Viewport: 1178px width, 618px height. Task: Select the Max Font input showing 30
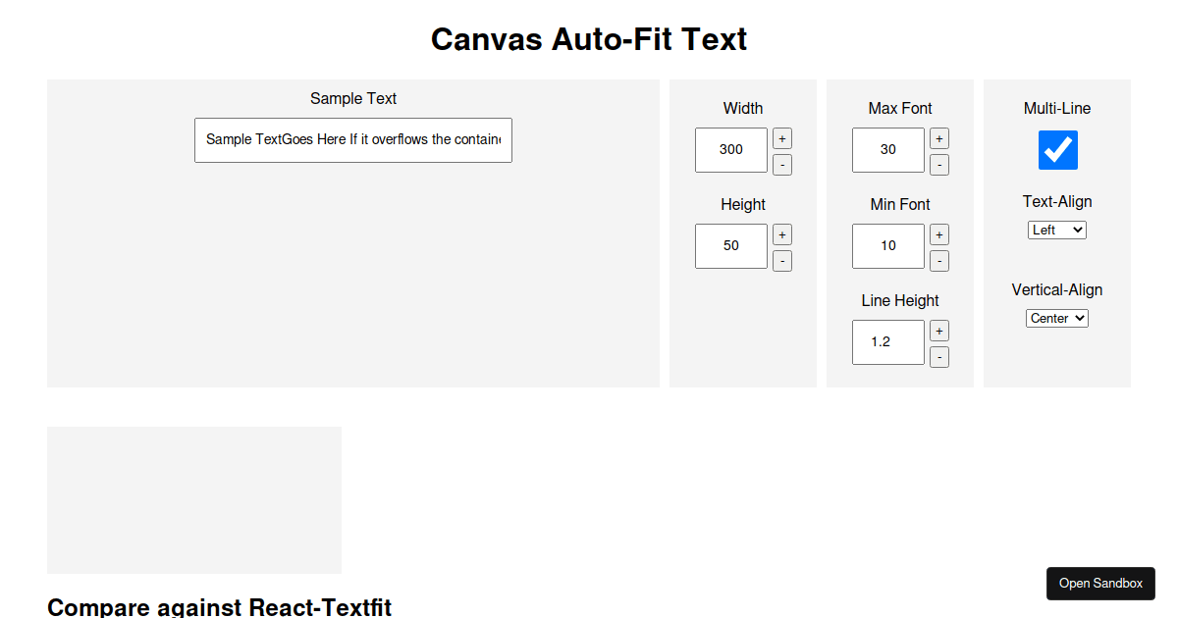(x=887, y=149)
